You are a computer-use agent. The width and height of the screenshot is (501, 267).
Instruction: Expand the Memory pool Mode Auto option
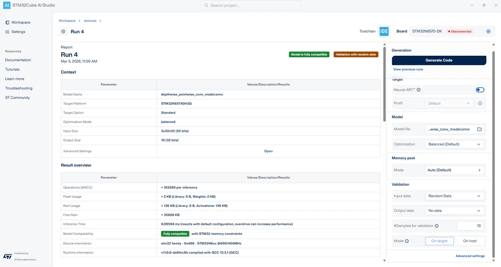pos(454,170)
